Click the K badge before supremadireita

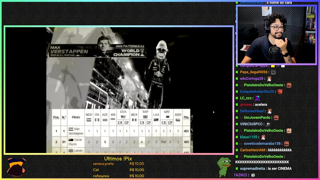[x=237, y=168]
